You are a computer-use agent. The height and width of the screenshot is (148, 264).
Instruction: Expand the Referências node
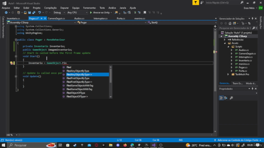224,40
